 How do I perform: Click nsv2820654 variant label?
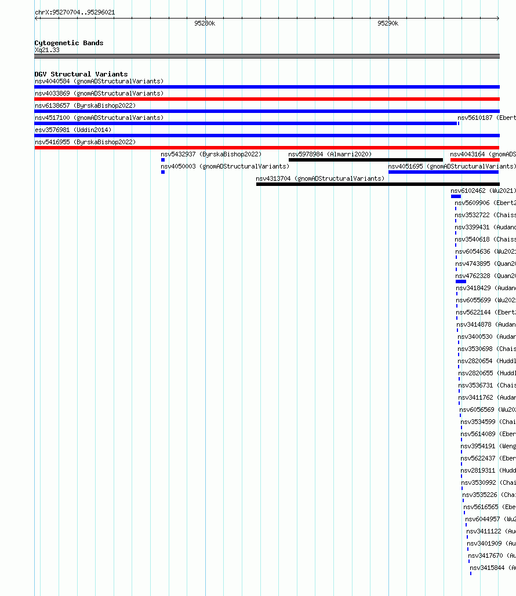pyautogui.click(x=486, y=361)
